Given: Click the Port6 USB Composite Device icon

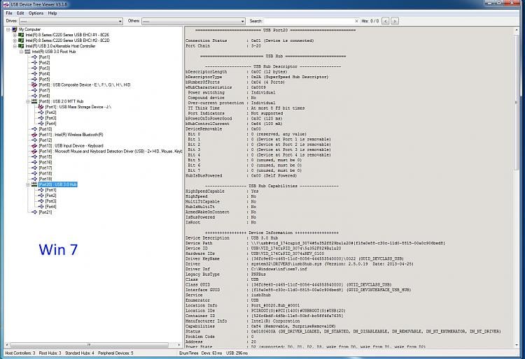Looking at the screenshot, I should tap(34, 85).
